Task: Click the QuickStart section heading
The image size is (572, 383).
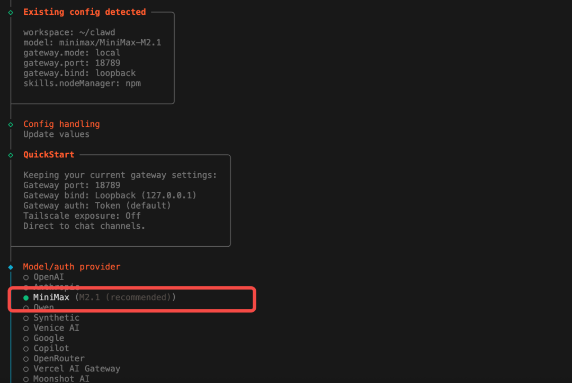Action: pyautogui.click(x=49, y=155)
